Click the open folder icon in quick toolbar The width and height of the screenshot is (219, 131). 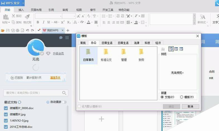[x=3, y=31]
